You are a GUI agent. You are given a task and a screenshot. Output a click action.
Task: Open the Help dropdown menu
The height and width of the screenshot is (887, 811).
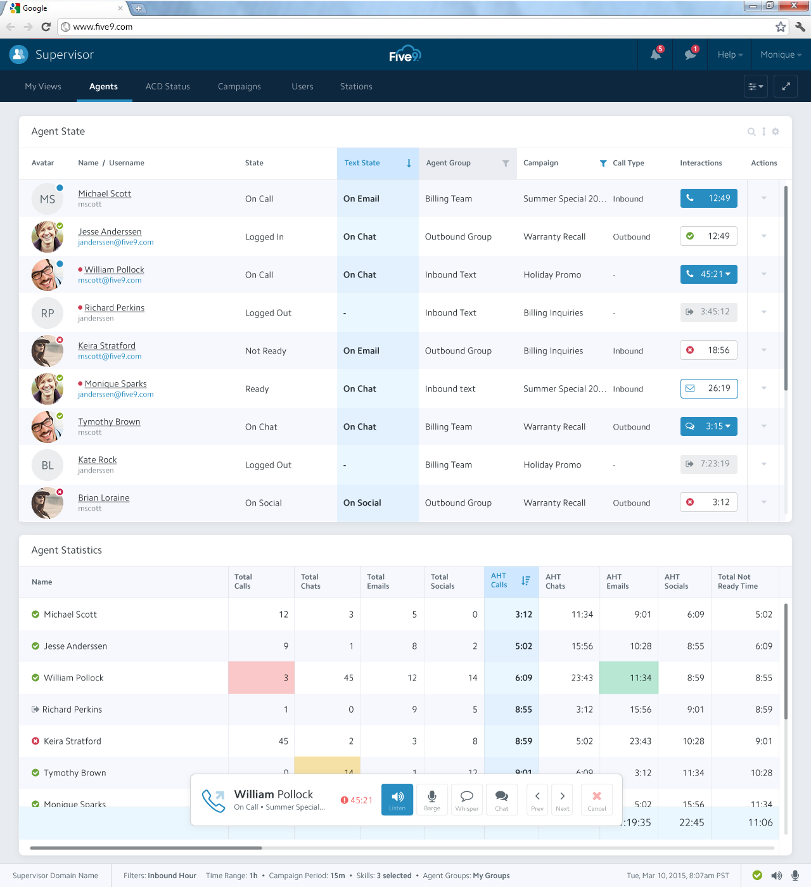coord(730,54)
